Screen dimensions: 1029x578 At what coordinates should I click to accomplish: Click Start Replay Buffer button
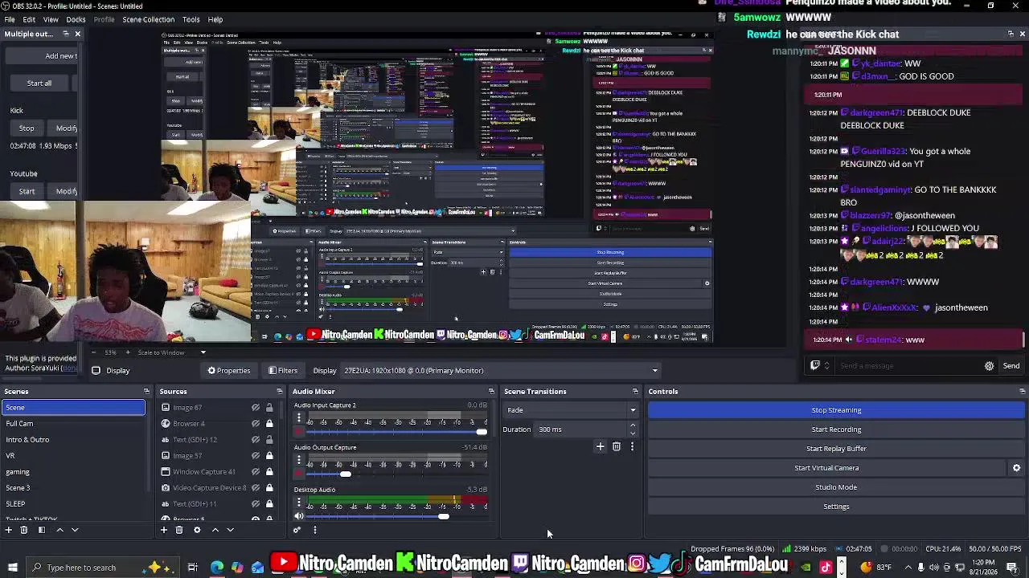(x=836, y=449)
